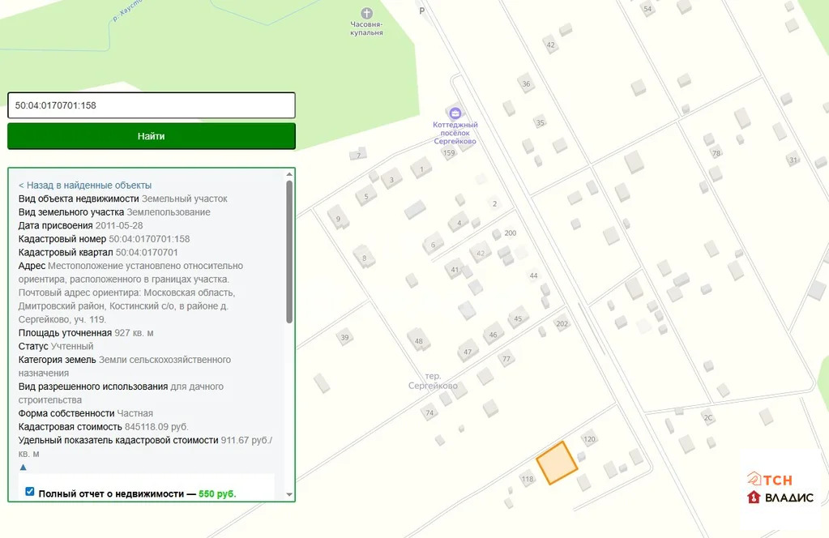Uncheck the Полный отчет о недвижимости checkbox
The image size is (829, 538).
coord(30,491)
